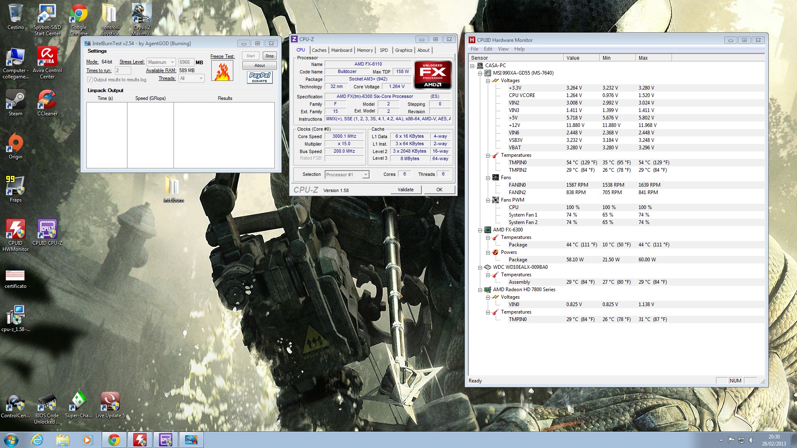
Task: Click the PayPal Donate icon
Action: coord(259,77)
